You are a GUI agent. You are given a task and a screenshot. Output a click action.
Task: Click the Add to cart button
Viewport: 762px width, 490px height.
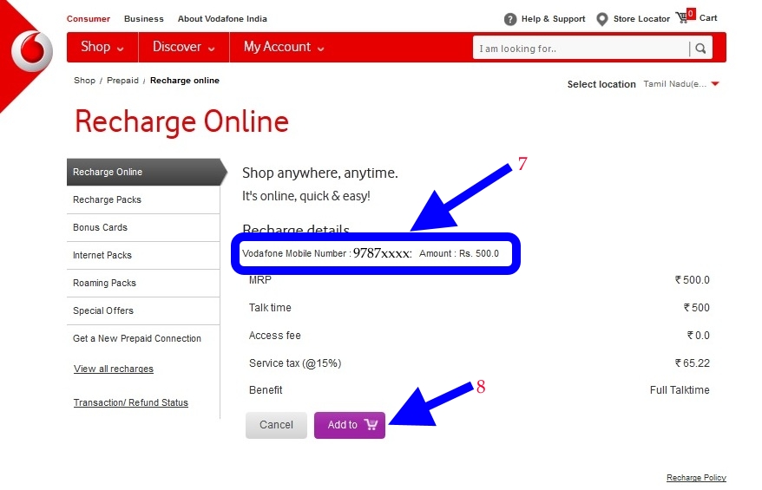point(350,425)
